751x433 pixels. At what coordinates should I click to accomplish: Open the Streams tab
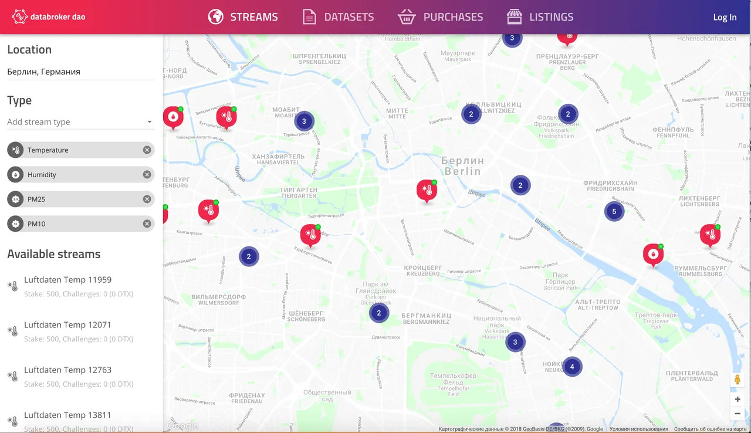[x=243, y=17]
